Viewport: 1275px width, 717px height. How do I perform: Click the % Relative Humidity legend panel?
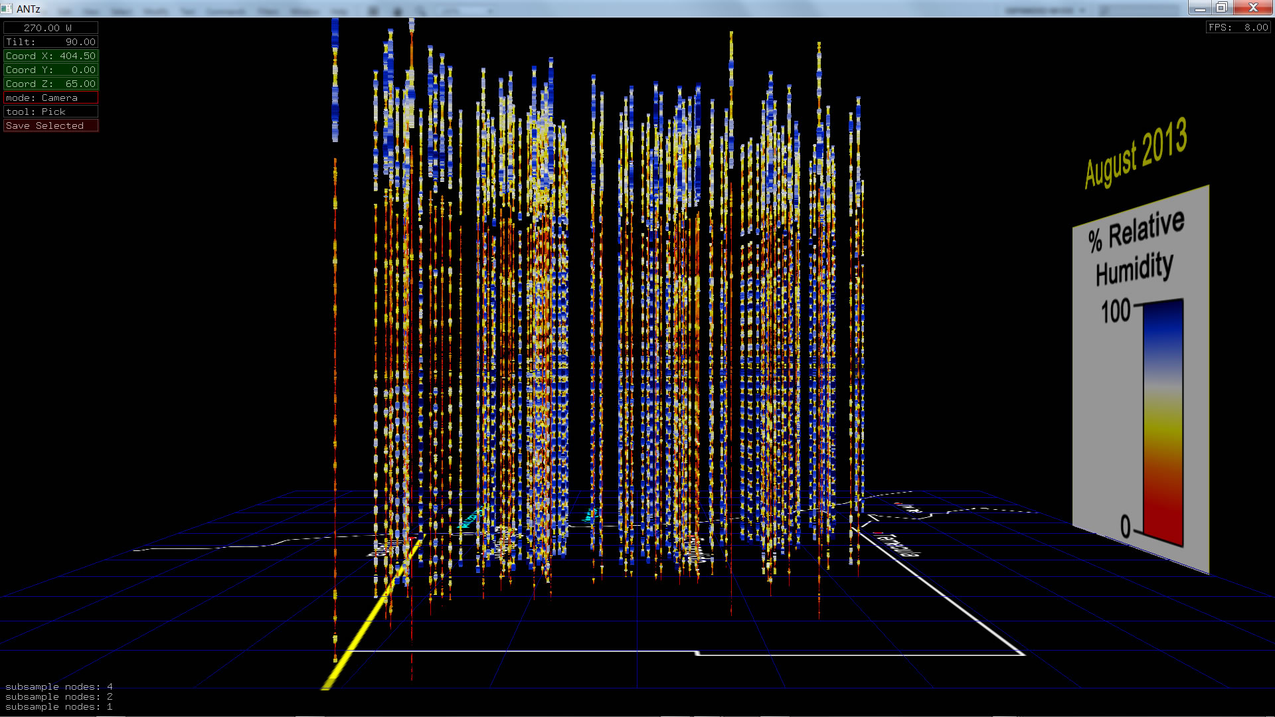click(x=1137, y=249)
